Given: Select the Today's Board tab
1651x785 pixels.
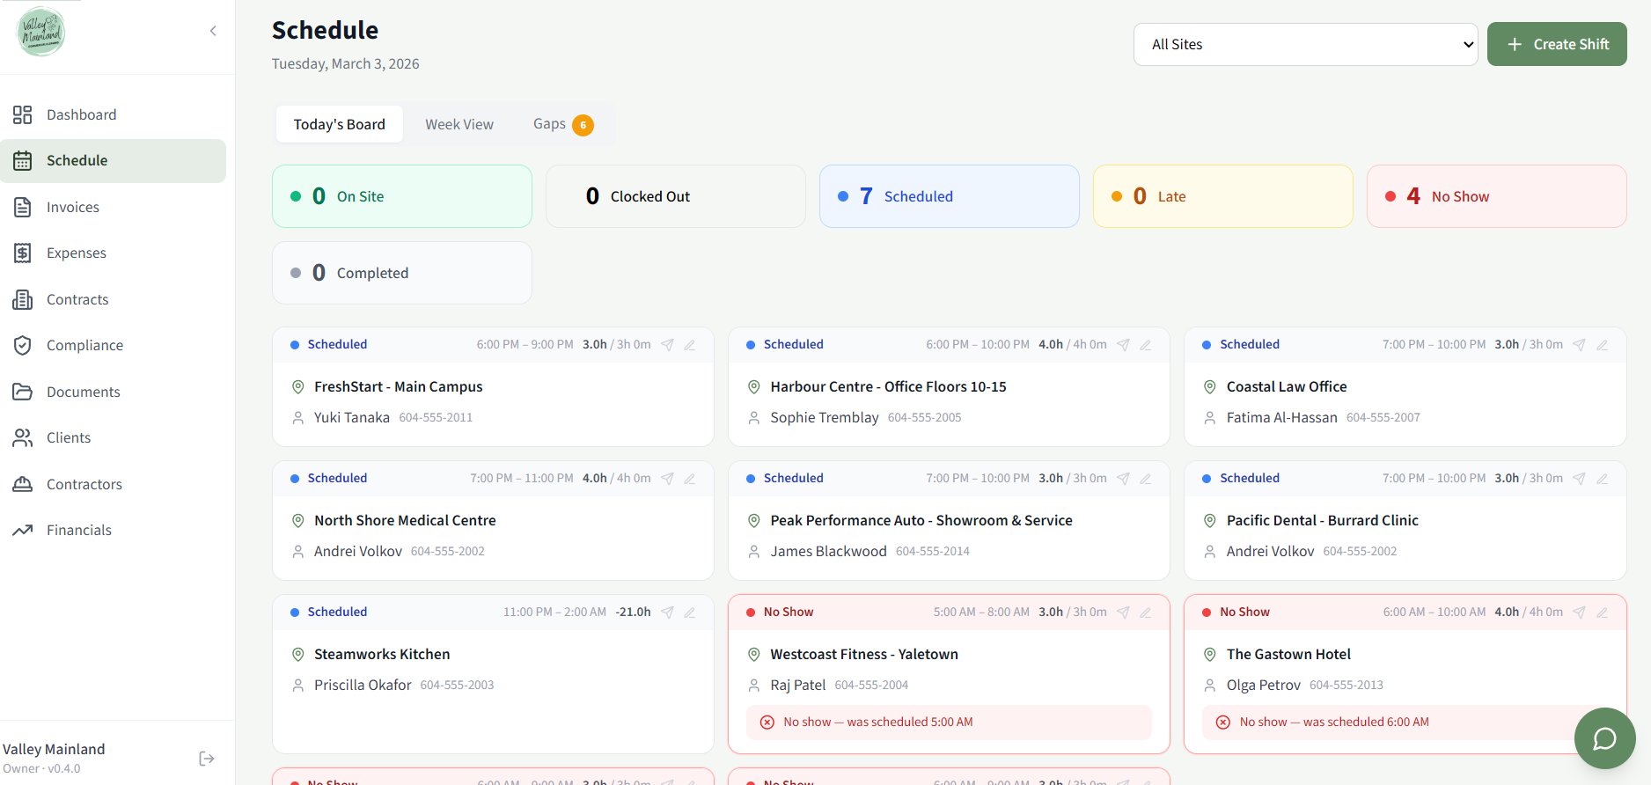Looking at the screenshot, I should tap(339, 125).
